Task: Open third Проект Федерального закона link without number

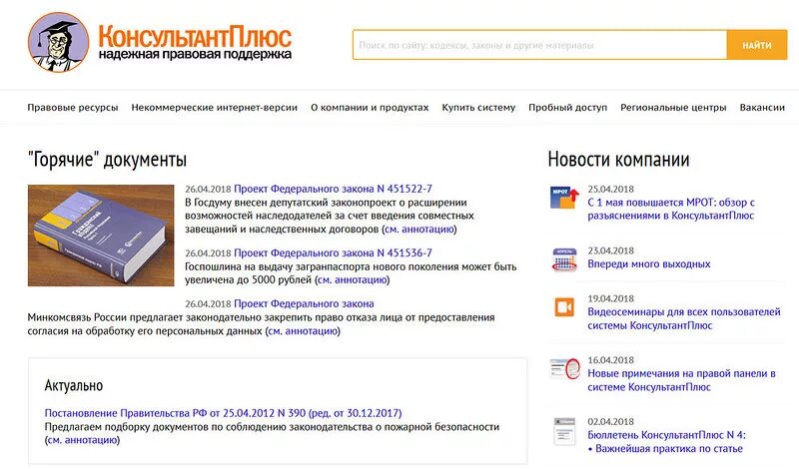Action: coord(304,304)
